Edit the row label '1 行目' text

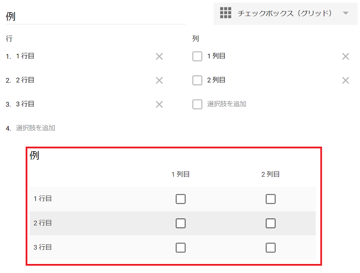tap(25, 56)
